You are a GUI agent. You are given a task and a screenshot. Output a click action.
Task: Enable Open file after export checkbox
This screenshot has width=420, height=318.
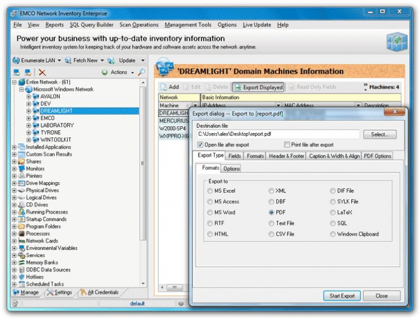200,145
